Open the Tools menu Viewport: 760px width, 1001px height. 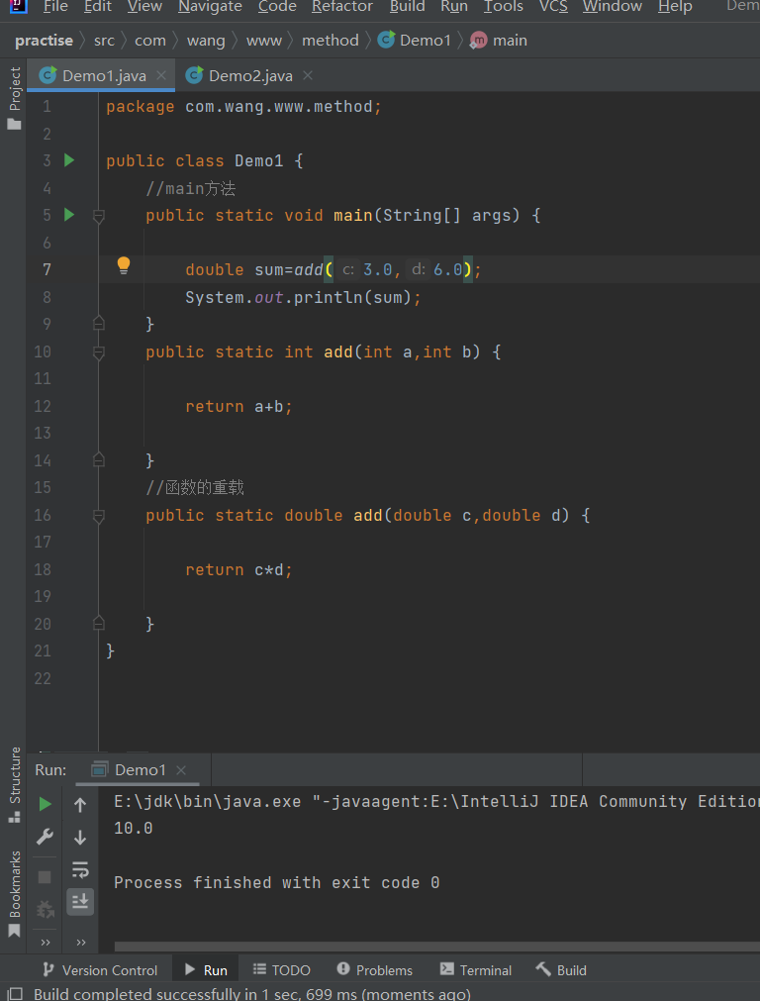pyautogui.click(x=503, y=6)
